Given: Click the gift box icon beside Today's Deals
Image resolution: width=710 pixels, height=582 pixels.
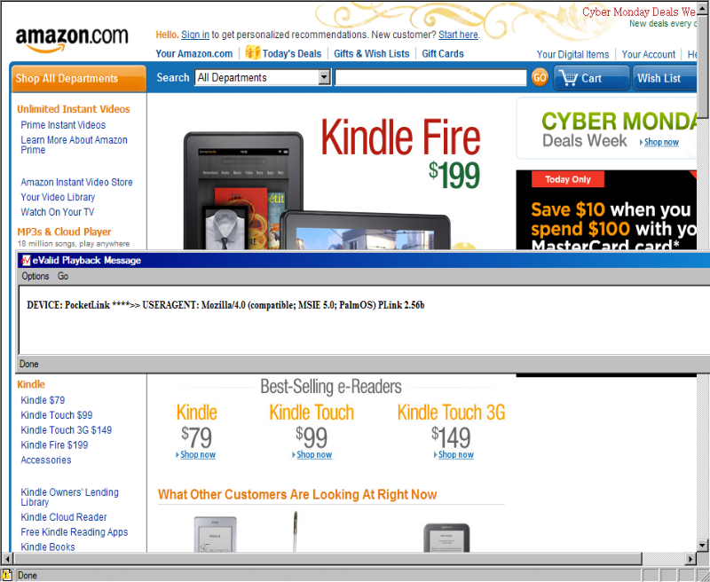Looking at the screenshot, I should 252,52.
